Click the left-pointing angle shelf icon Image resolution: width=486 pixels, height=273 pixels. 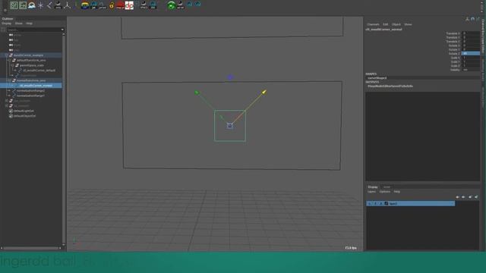coord(49,5)
